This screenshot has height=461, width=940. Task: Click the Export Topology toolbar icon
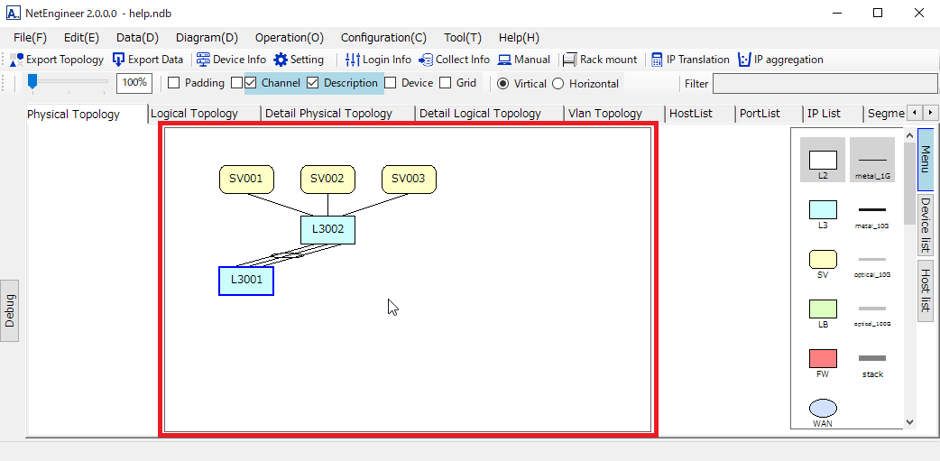pyautogui.click(x=17, y=60)
